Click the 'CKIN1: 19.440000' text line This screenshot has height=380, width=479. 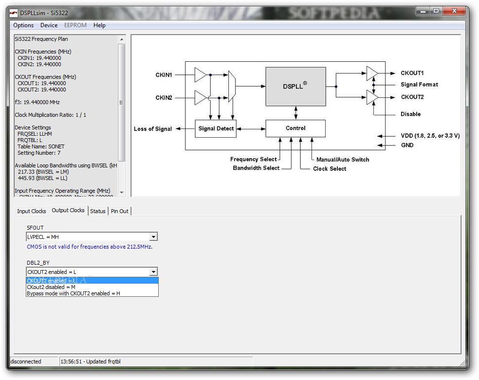pos(39,58)
